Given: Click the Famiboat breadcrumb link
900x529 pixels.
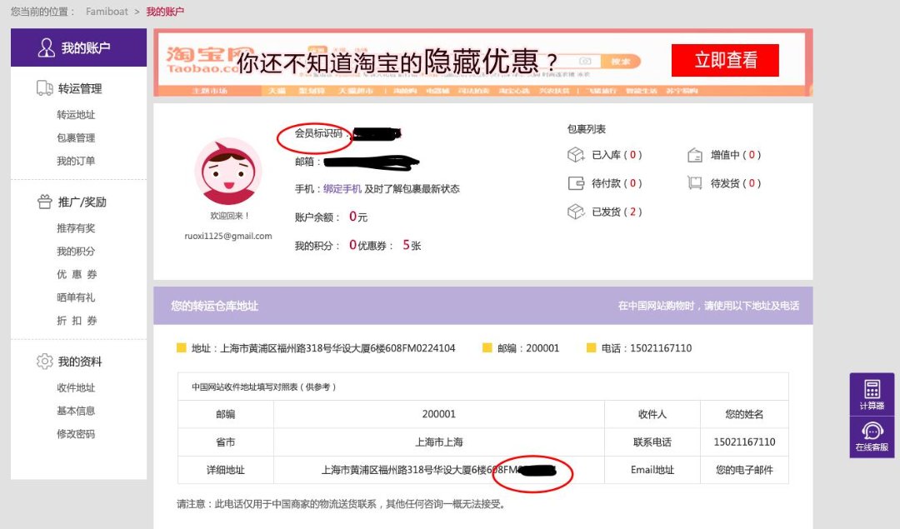Looking at the screenshot, I should (107, 12).
